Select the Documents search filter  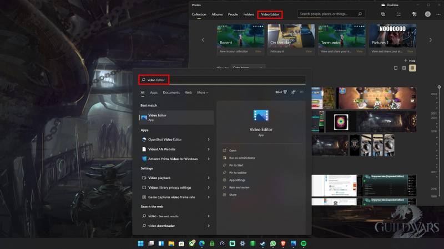(x=171, y=92)
